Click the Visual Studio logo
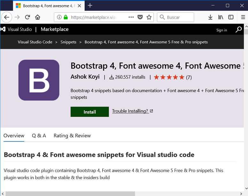This screenshot has height=196, width=248. click(x=3, y=29)
